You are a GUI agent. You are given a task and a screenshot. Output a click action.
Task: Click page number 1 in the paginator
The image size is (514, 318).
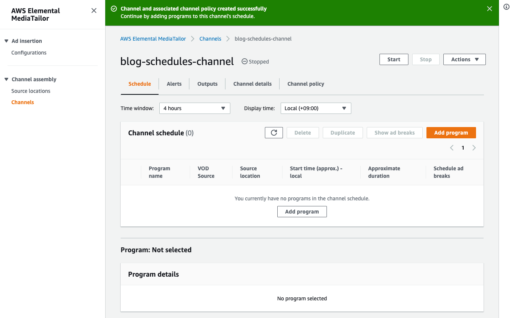463,148
